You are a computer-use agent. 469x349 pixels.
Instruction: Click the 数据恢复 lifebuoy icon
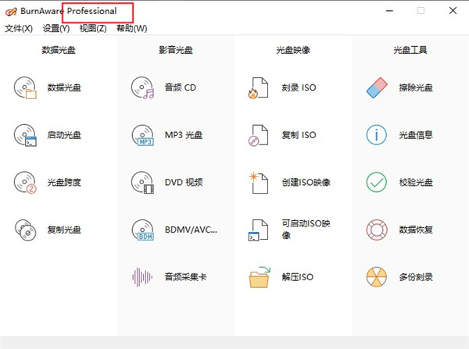[x=377, y=230]
